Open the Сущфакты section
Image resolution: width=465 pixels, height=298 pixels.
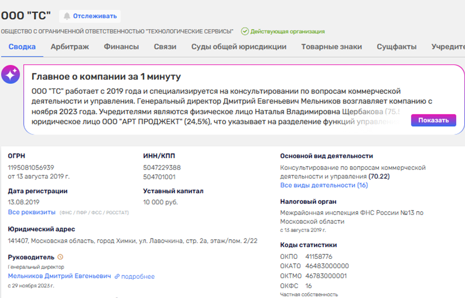[x=396, y=46]
